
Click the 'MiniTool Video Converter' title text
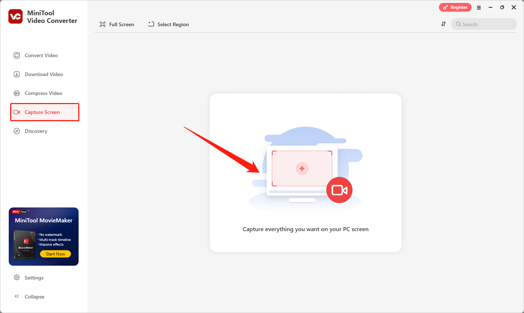coord(52,17)
